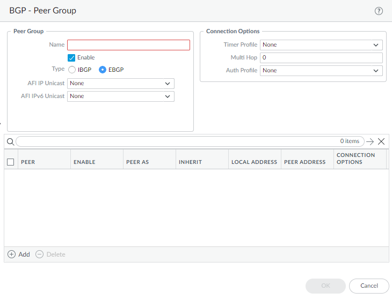The width and height of the screenshot is (392, 300).
Task: Clear the search with X icon
Action: 381,141
